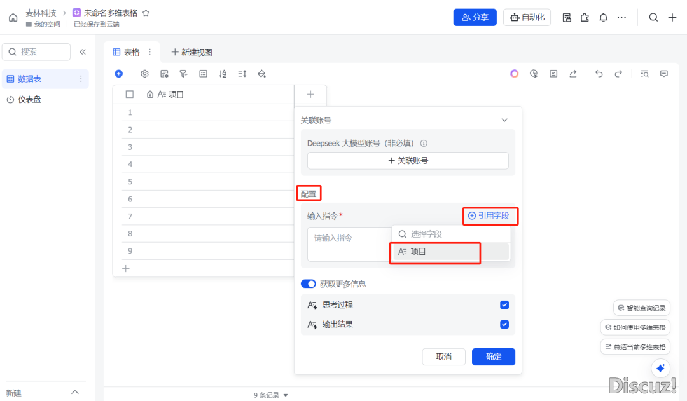Viewport: 687px width, 401px height.
Task: Open the field configuration icon
Action: [164, 74]
